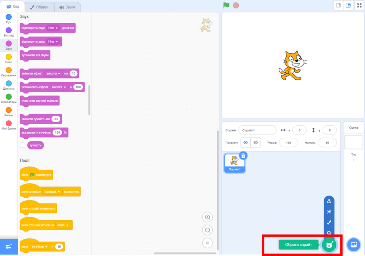Zoom out the code workspace
This screenshot has height=256, width=365.
coord(207,230)
